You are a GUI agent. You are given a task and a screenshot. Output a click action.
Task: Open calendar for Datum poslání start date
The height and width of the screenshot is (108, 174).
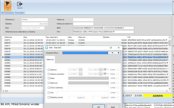[x=81, y=74]
